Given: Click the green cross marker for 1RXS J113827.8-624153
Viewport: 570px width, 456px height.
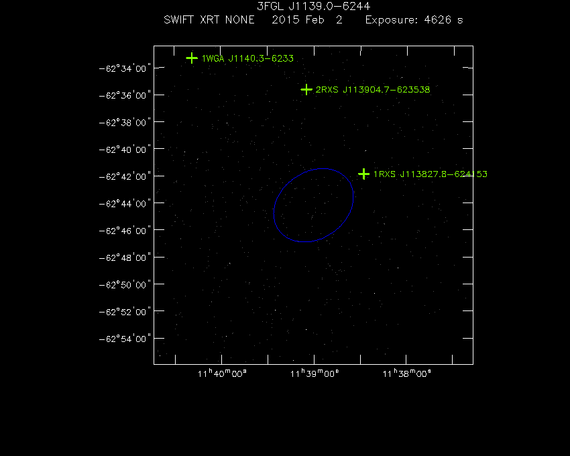Looking at the screenshot, I should click(x=364, y=174).
